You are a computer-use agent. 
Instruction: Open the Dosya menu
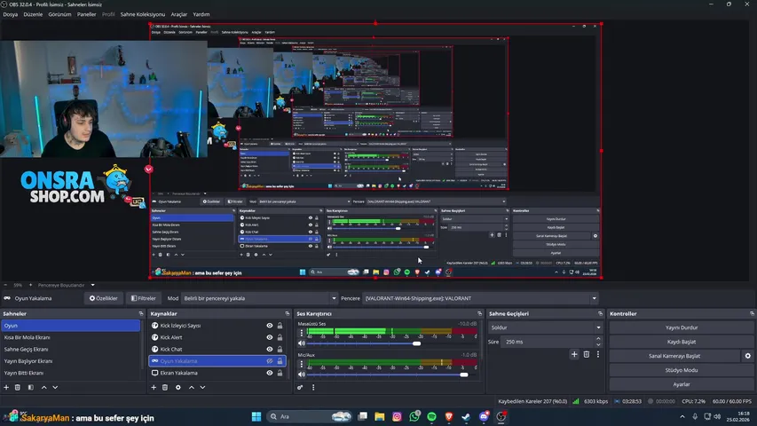[x=10, y=14]
